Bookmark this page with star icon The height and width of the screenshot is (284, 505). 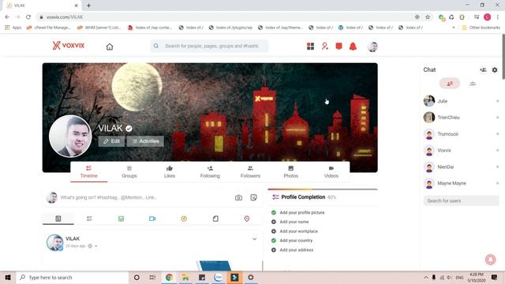[x=428, y=17]
